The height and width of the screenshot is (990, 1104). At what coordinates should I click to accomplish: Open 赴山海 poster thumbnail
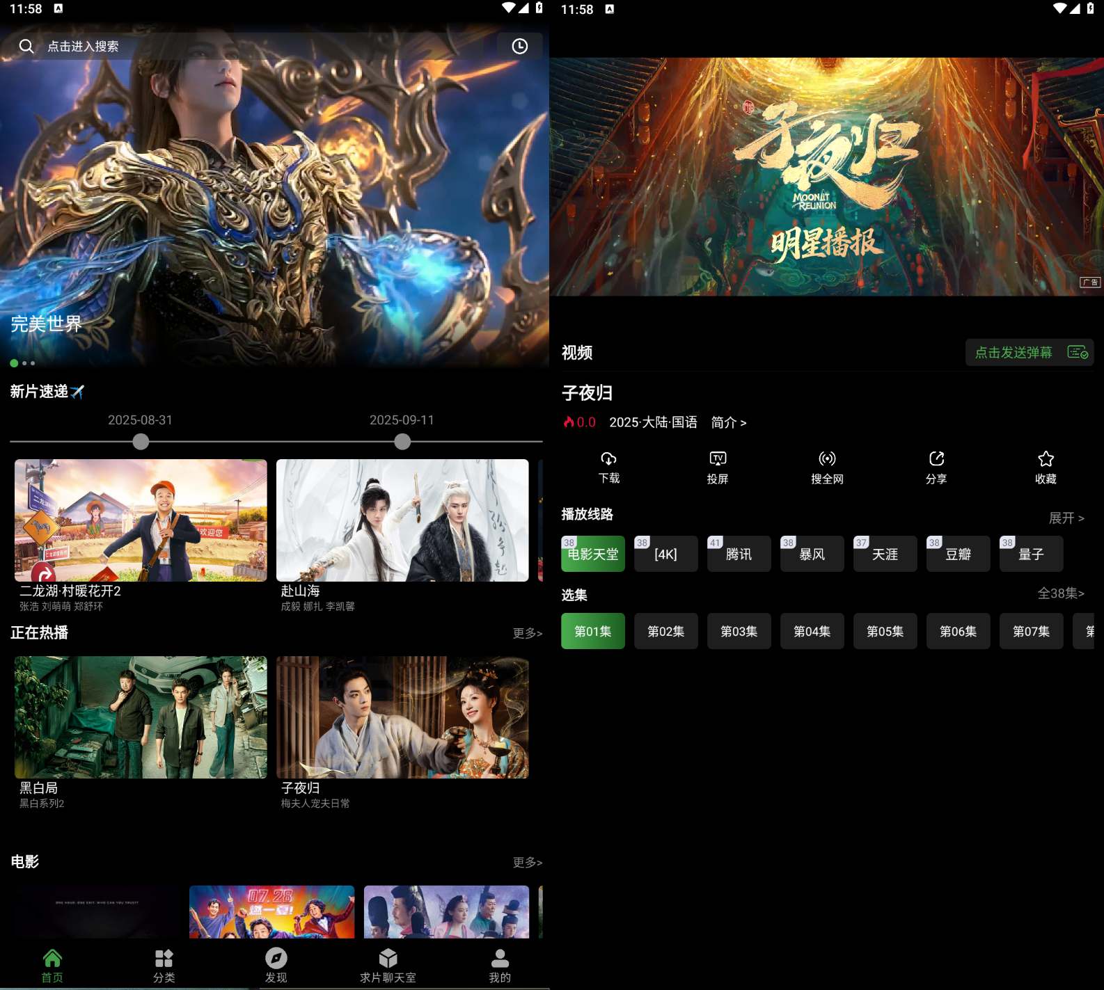point(402,520)
